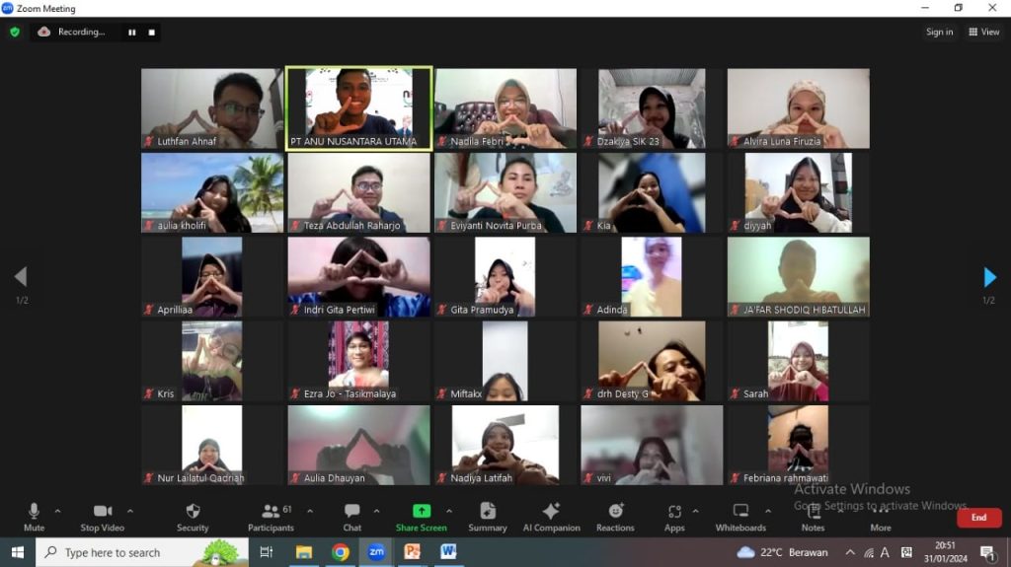Start Share Screen
The image size is (1011, 567).
[421, 518]
